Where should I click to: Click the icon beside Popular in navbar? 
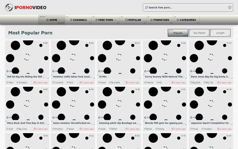tap(127, 20)
